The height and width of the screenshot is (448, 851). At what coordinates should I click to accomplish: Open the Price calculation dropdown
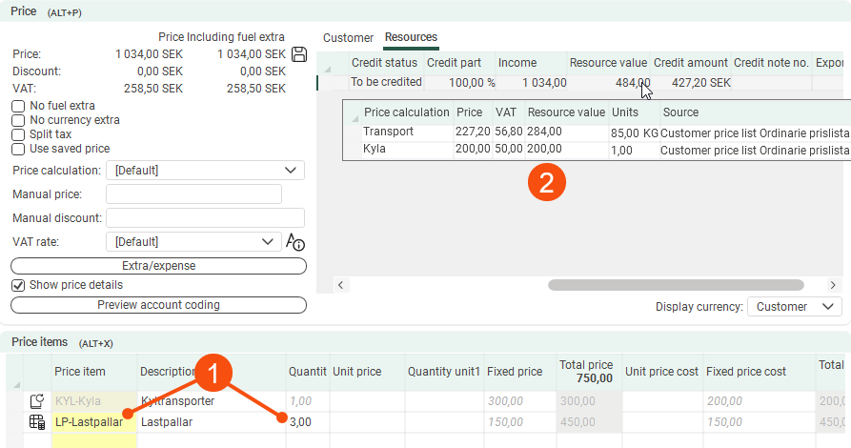(205, 171)
